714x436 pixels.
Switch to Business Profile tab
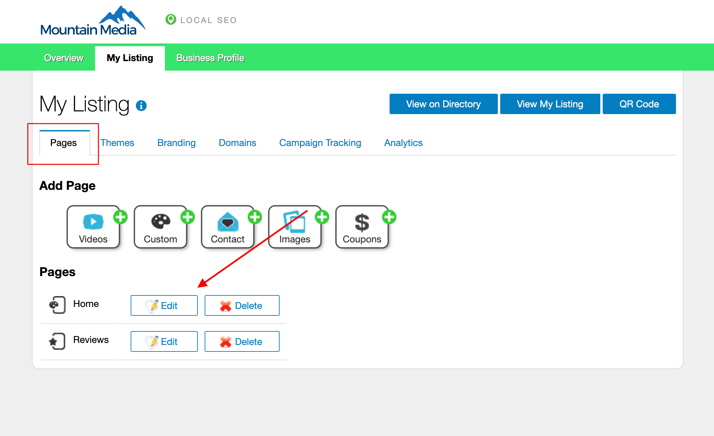tap(210, 58)
